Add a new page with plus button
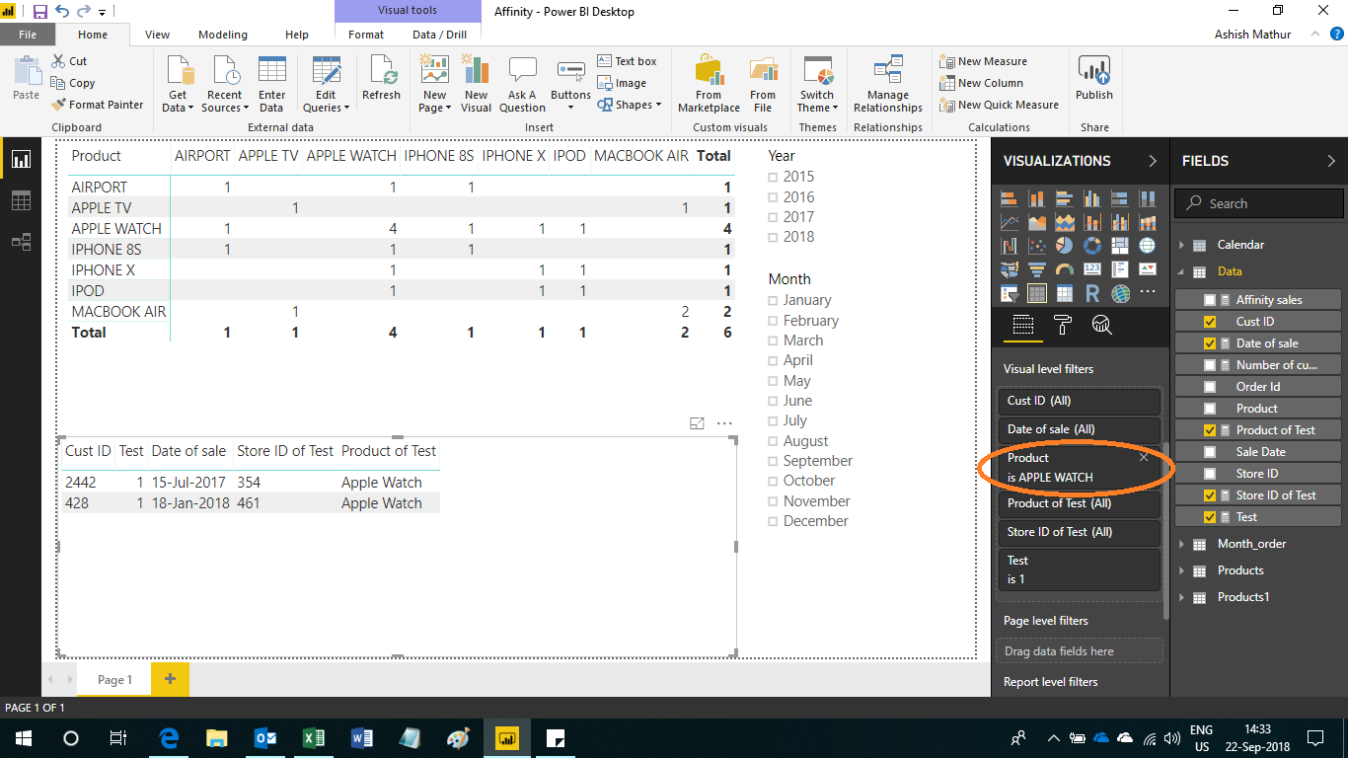 pyautogui.click(x=170, y=679)
